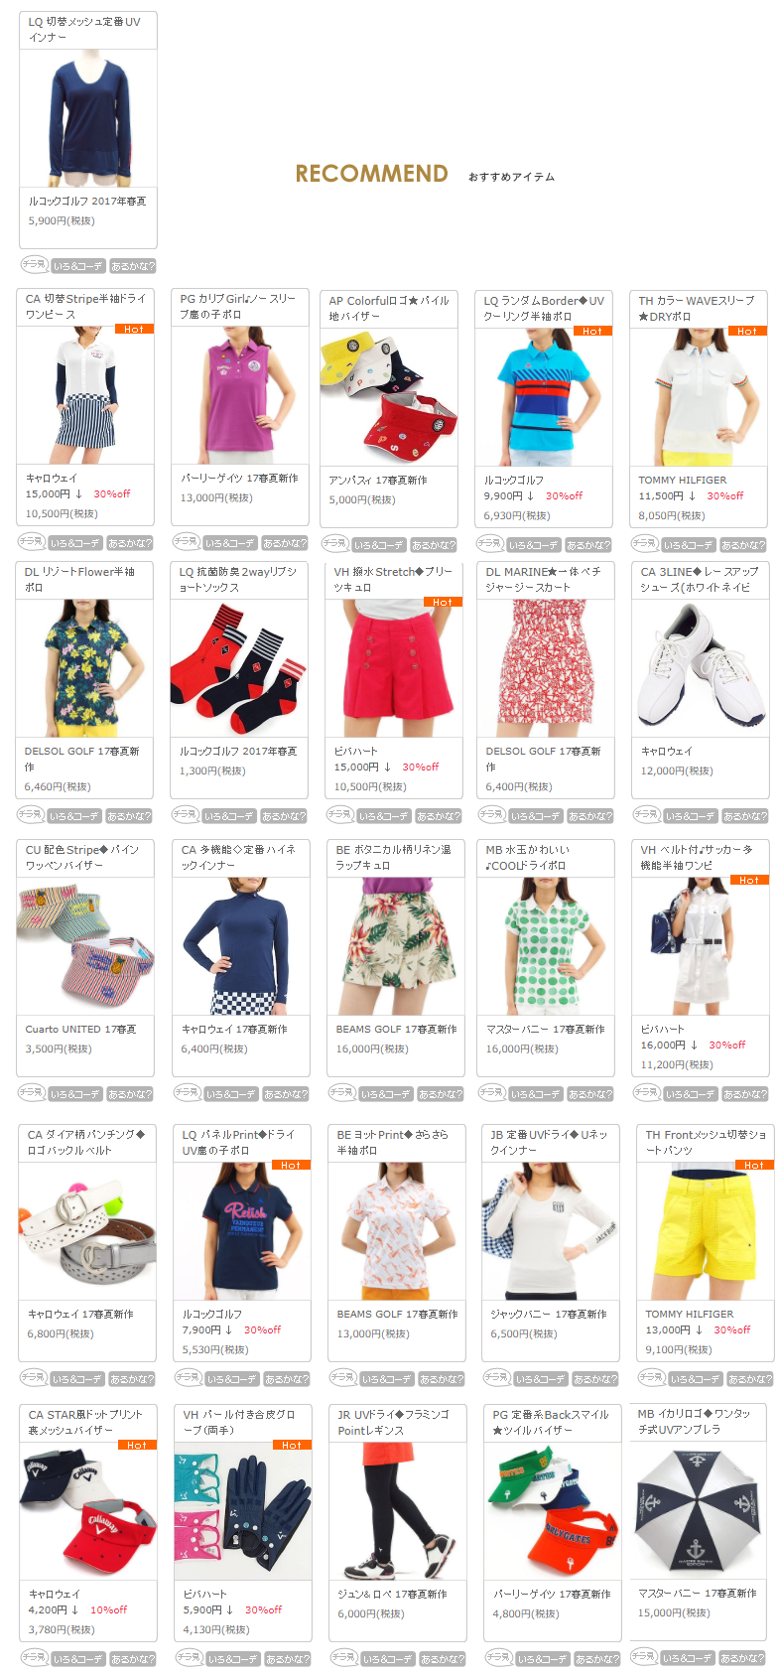View JR flamingo point leggings image

click(x=397, y=1511)
